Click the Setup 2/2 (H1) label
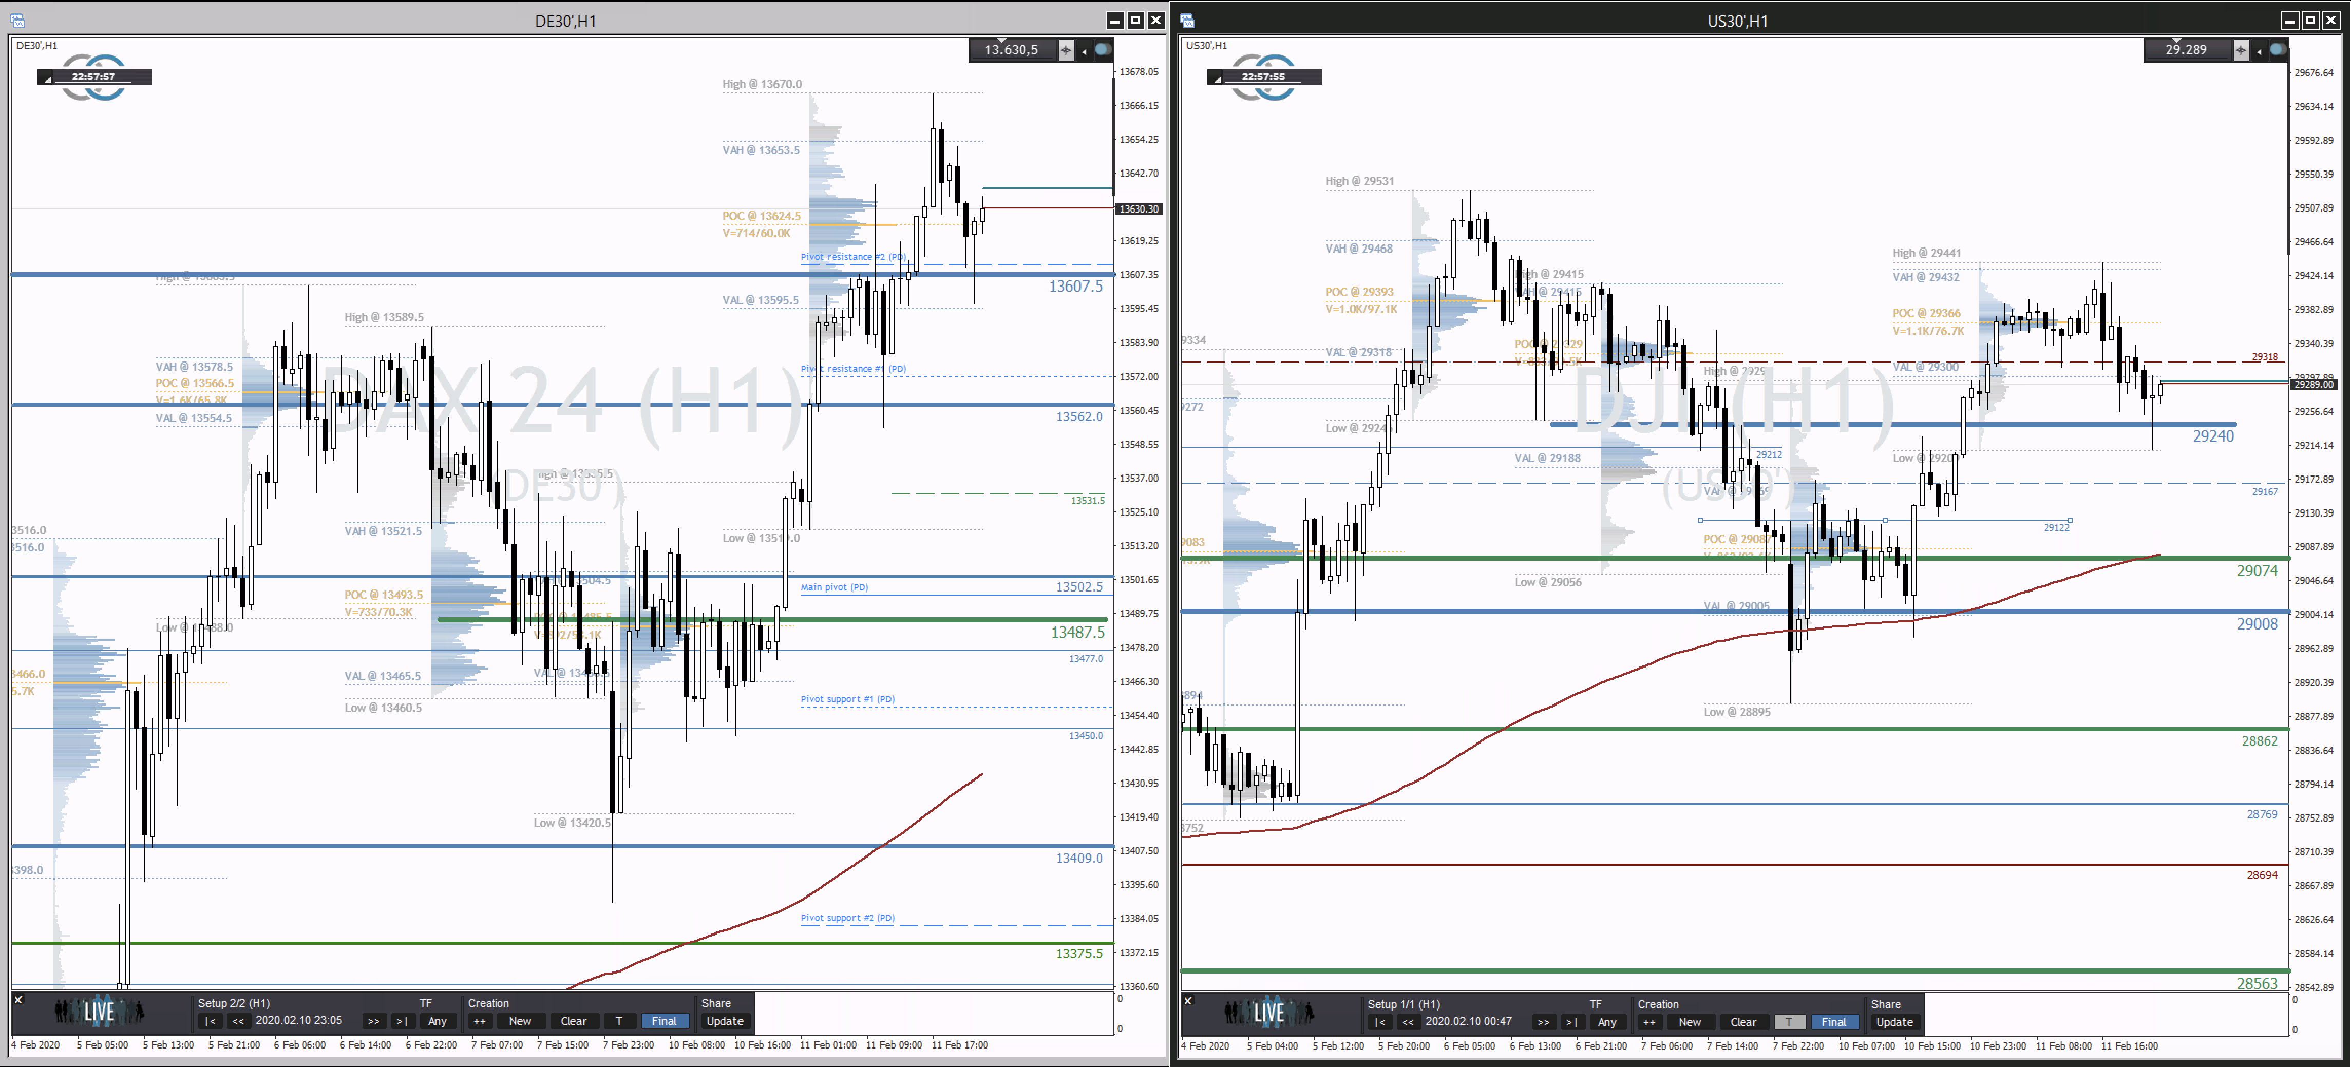2351x1067 pixels. click(x=234, y=1003)
